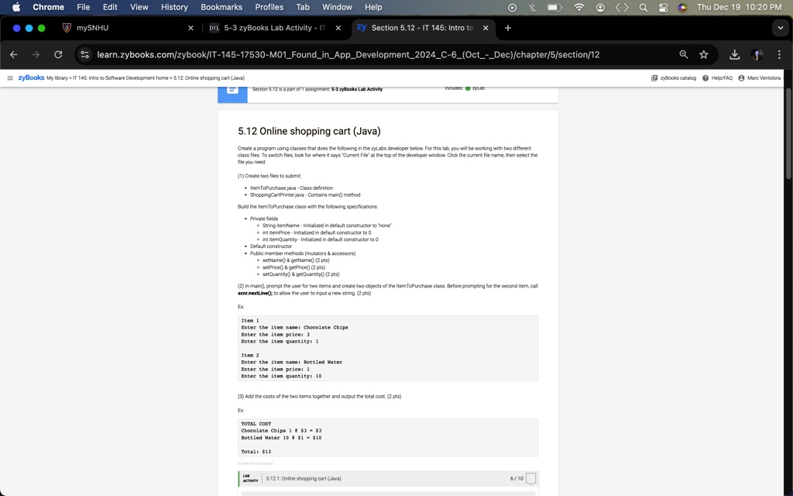Click the Chrome downloads icon

click(x=734, y=56)
